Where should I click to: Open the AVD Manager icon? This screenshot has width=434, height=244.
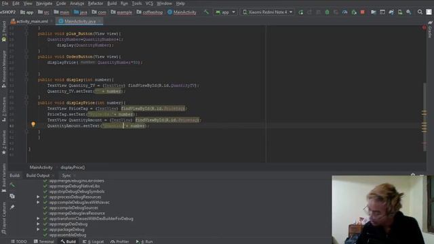tap(400, 12)
